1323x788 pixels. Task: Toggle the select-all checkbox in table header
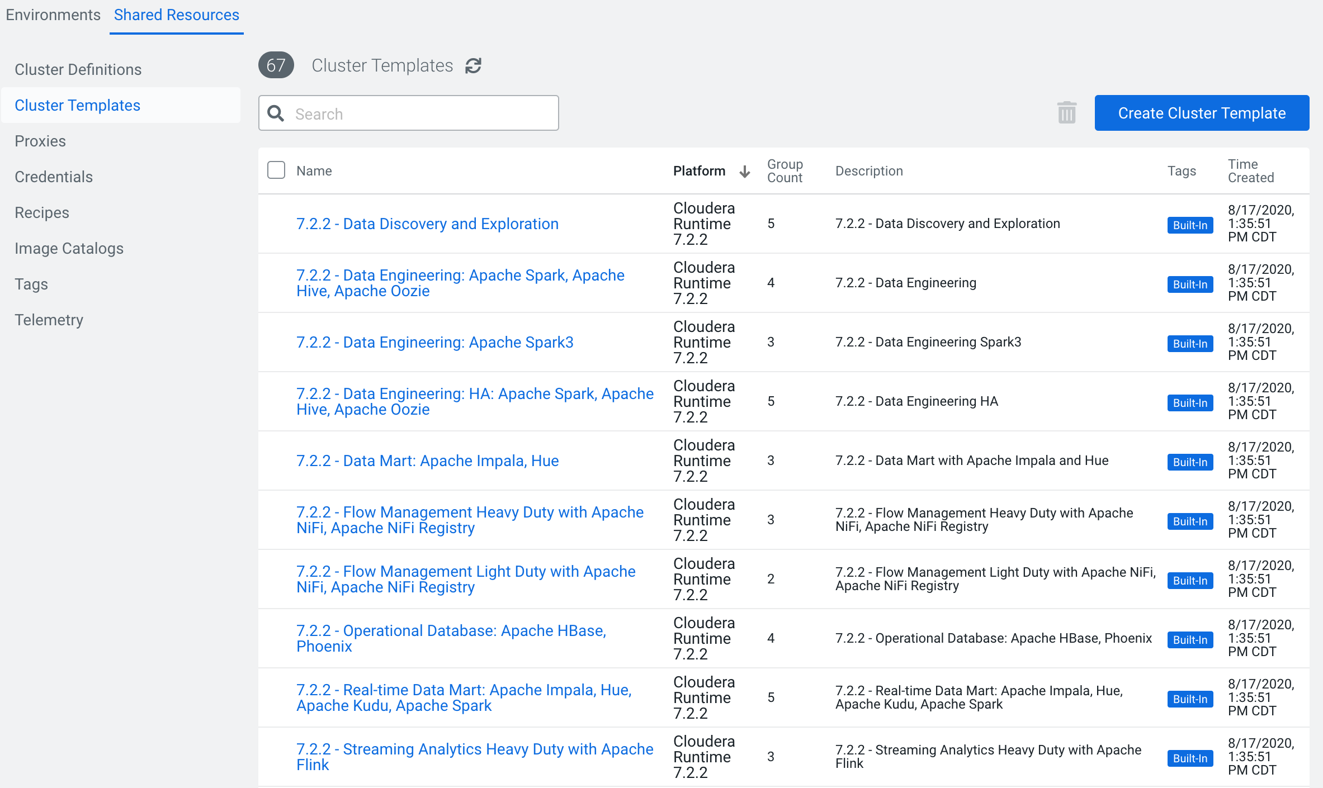pyautogui.click(x=276, y=170)
